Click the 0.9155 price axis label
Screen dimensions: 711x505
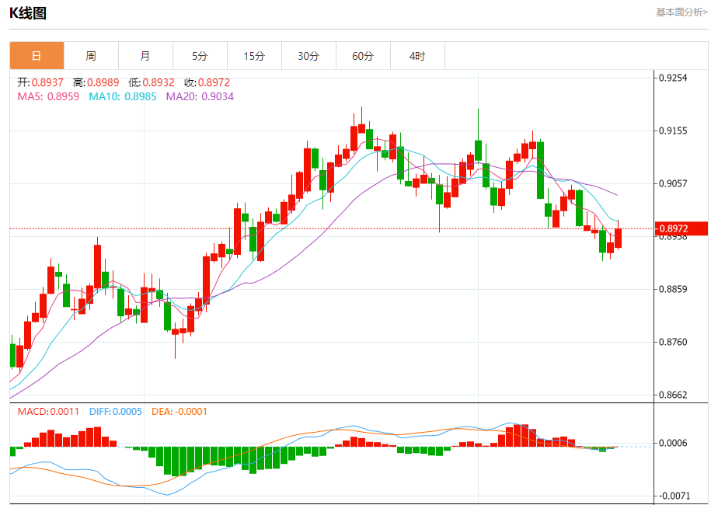(674, 131)
